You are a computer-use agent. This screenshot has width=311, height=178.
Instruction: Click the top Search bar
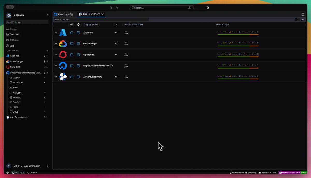click(x=162, y=8)
